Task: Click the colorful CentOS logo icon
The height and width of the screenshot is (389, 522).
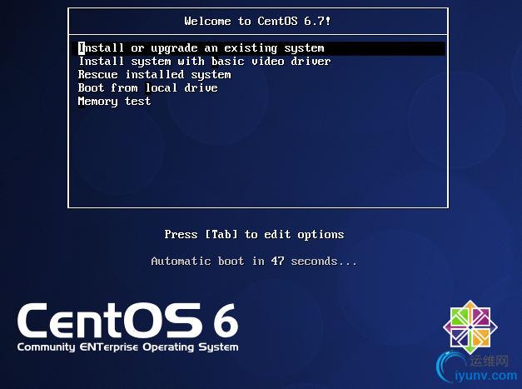Action: tap(470, 327)
